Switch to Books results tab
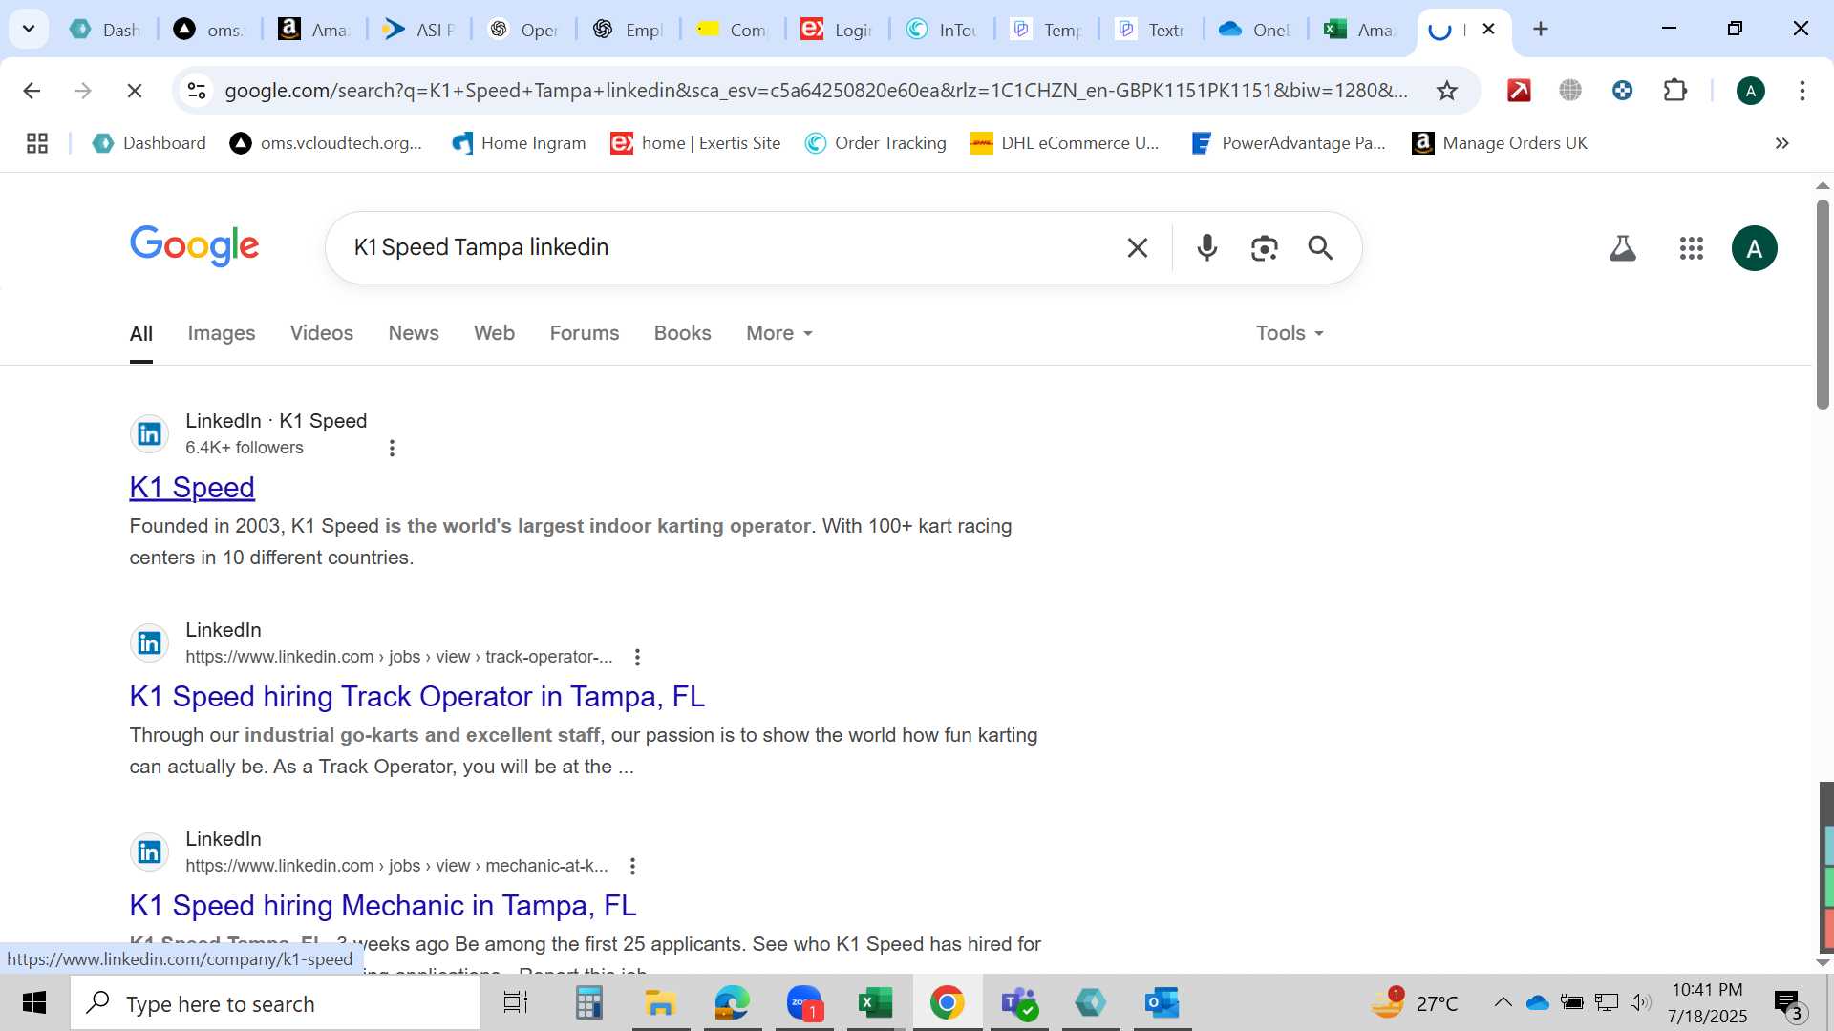This screenshot has height=1031, width=1834. click(682, 333)
